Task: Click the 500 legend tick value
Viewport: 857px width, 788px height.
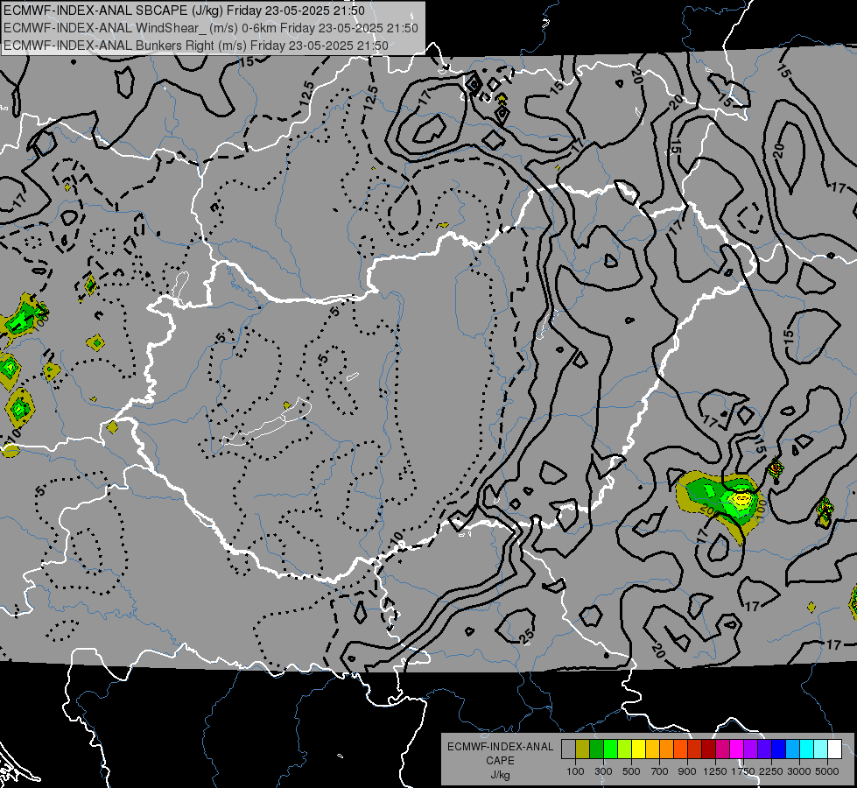Action: [631, 771]
